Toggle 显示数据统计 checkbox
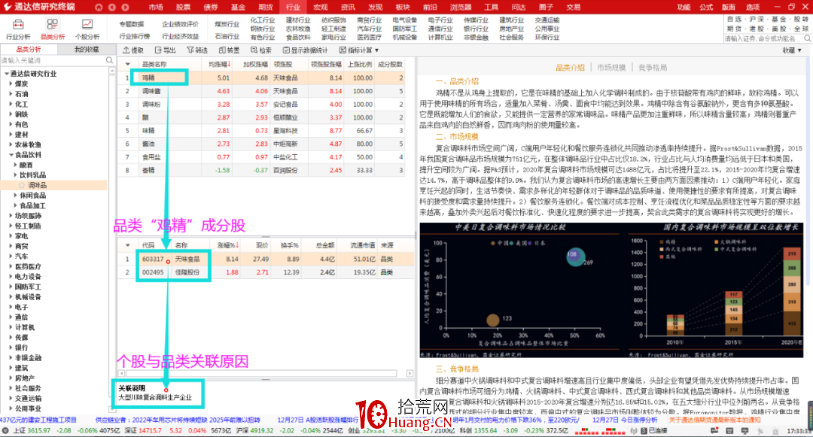The height and width of the screenshot is (437, 813). (286, 50)
